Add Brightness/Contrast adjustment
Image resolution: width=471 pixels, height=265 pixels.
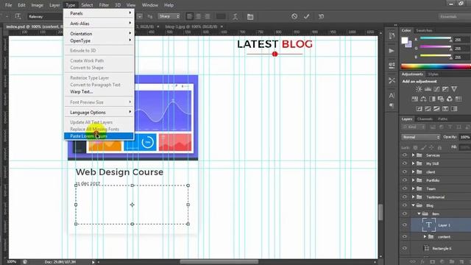click(x=419, y=89)
